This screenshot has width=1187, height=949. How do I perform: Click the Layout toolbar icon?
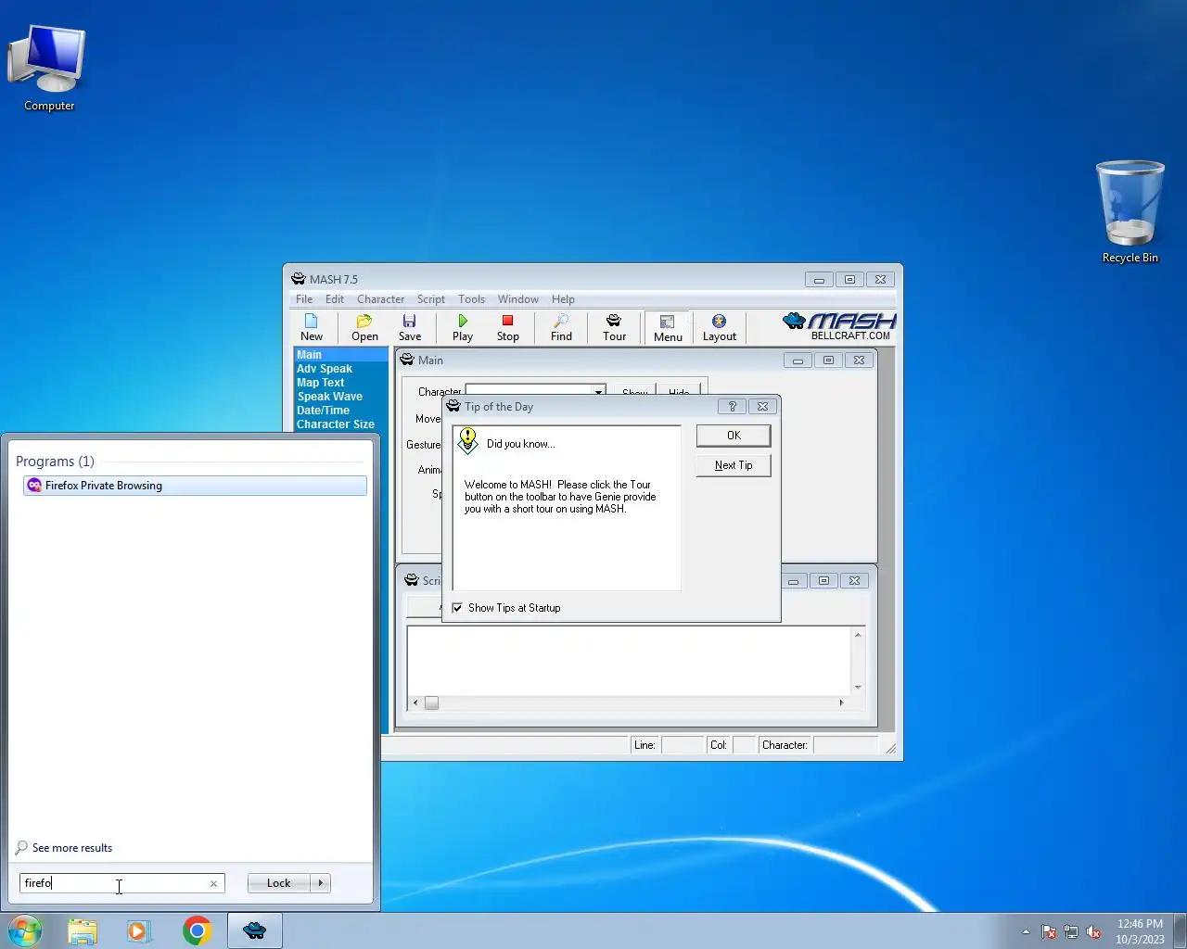(x=719, y=327)
